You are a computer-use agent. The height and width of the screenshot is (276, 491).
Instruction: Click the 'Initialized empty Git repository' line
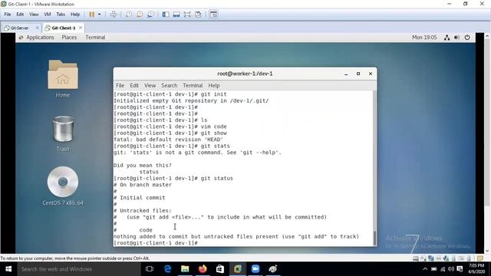tap(191, 100)
